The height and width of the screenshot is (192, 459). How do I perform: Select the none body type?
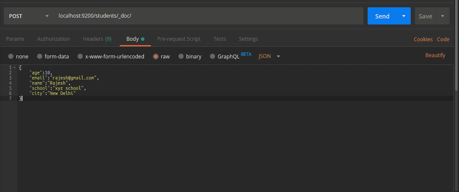pyautogui.click(x=11, y=56)
